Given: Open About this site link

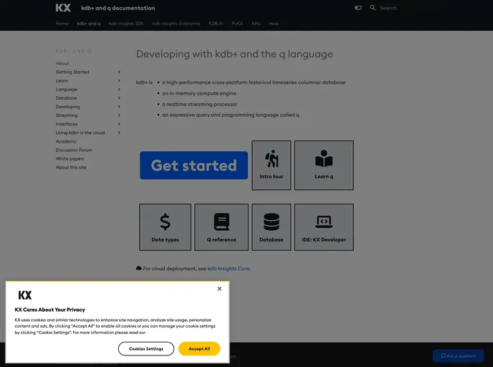Looking at the screenshot, I should [71, 167].
